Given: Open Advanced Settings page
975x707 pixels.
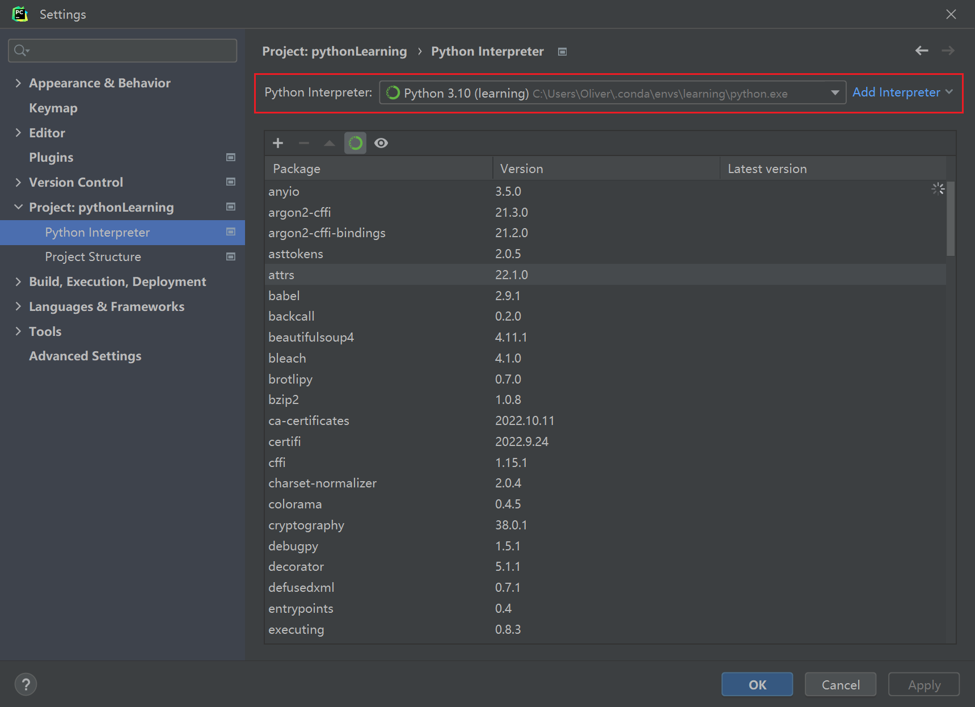Looking at the screenshot, I should tap(85, 356).
